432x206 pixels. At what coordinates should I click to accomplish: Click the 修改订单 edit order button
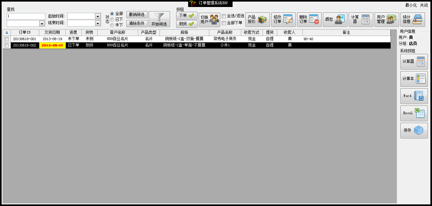coord(283,19)
